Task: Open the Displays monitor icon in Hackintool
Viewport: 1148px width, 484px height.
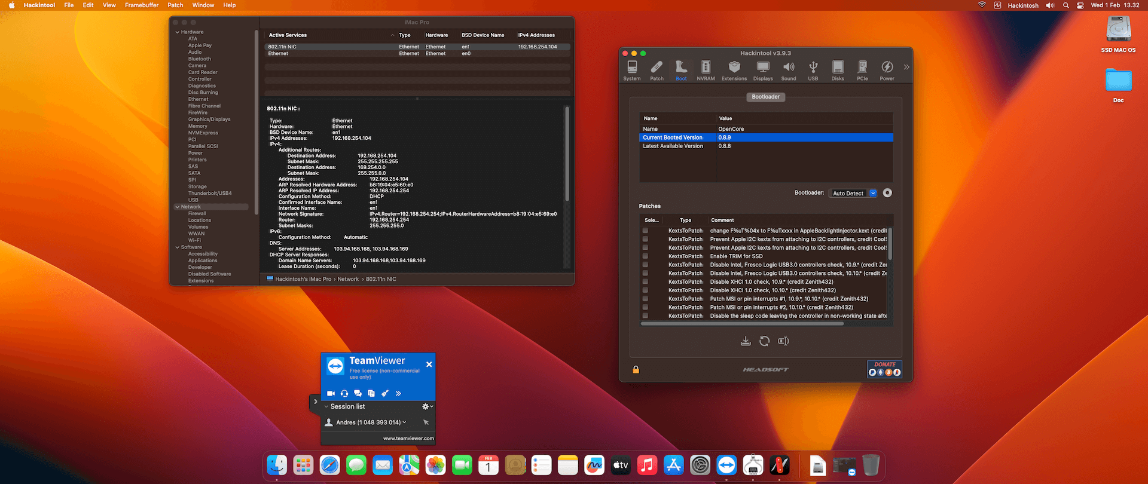Action: tap(763, 70)
